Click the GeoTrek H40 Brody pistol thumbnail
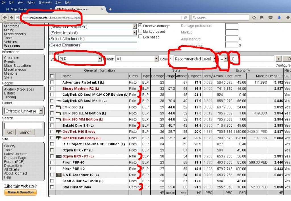 [x=59, y=132]
